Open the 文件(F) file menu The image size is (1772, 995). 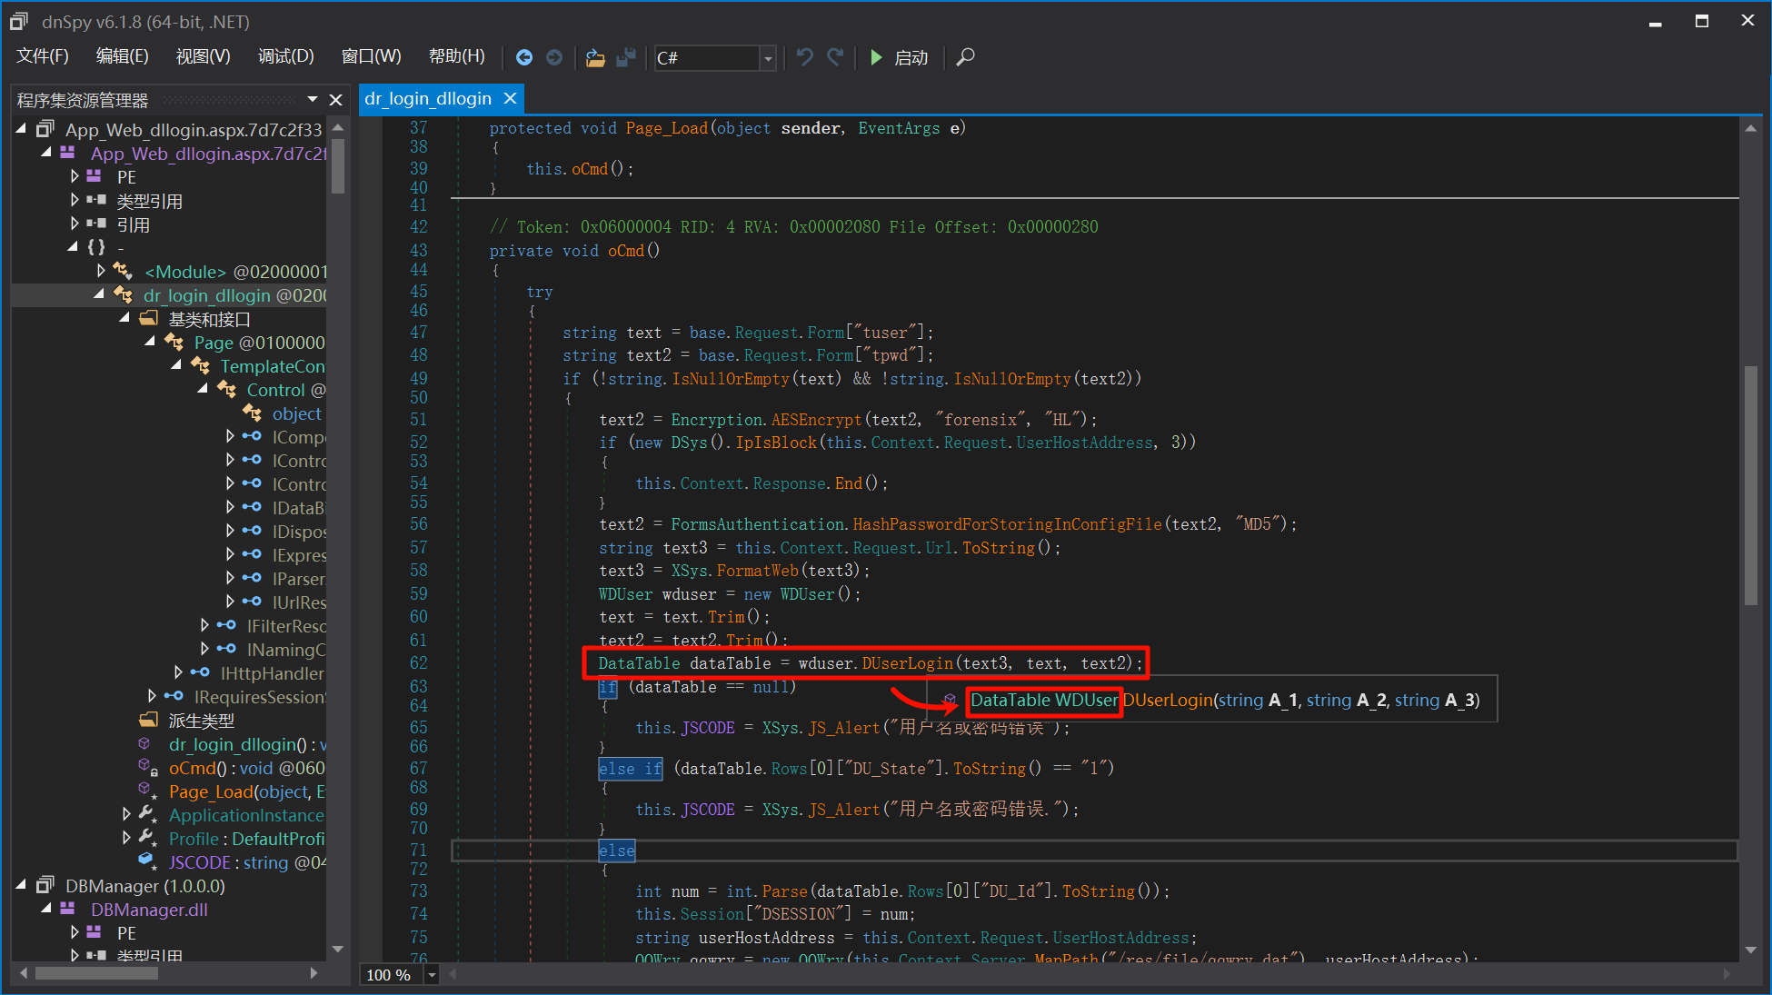(43, 56)
